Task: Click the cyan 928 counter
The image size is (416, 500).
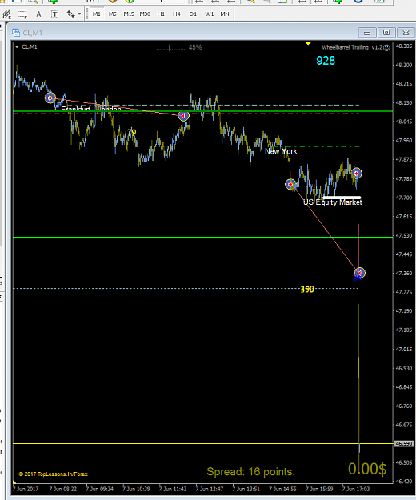Action: (326, 61)
